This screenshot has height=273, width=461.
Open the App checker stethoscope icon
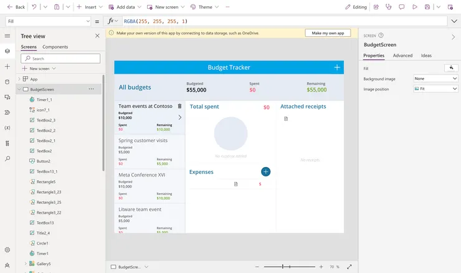389,7
